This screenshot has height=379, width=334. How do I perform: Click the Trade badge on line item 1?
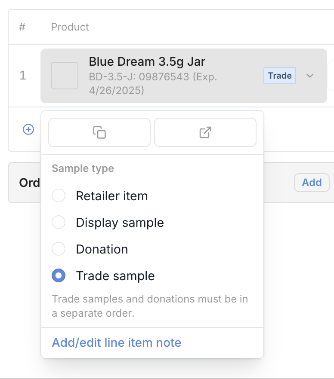[x=279, y=76]
